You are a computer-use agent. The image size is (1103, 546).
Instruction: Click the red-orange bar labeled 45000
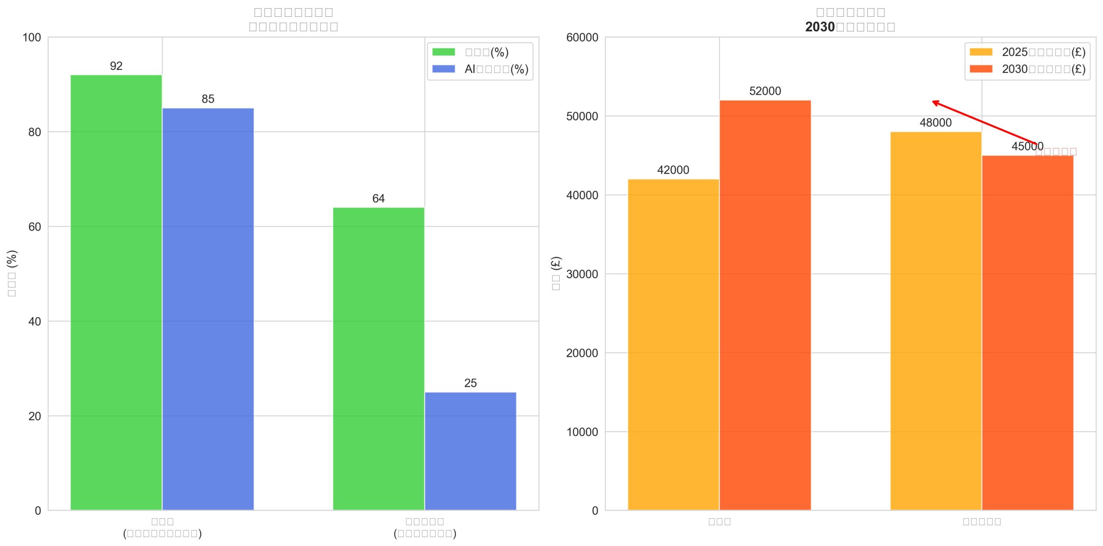(1027, 333)
